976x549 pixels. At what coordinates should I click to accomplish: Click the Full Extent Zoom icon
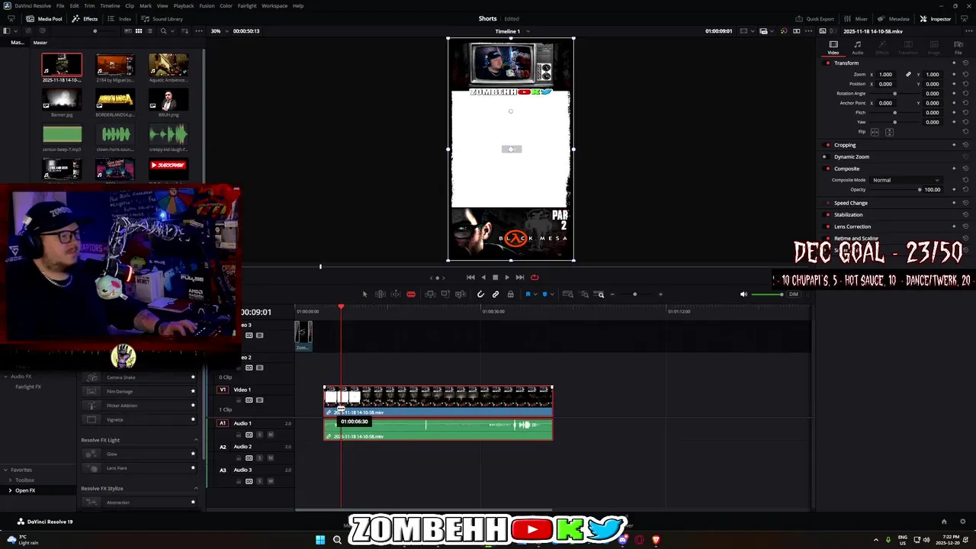568,294
